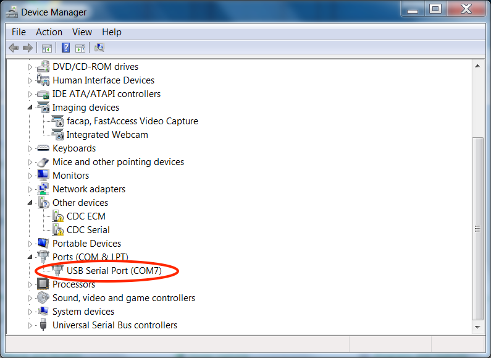Click the Universal Serial Bus controllers icon
The image size is (491, 358).
(x=43, y=325)
